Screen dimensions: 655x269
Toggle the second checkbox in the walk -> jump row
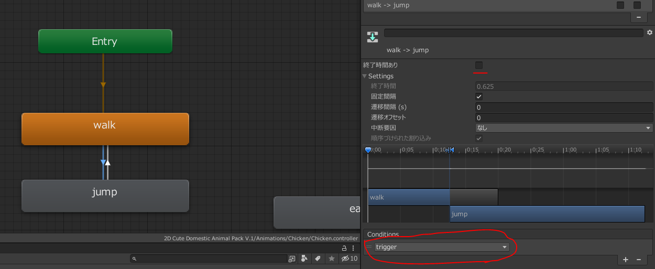(637, 5)
